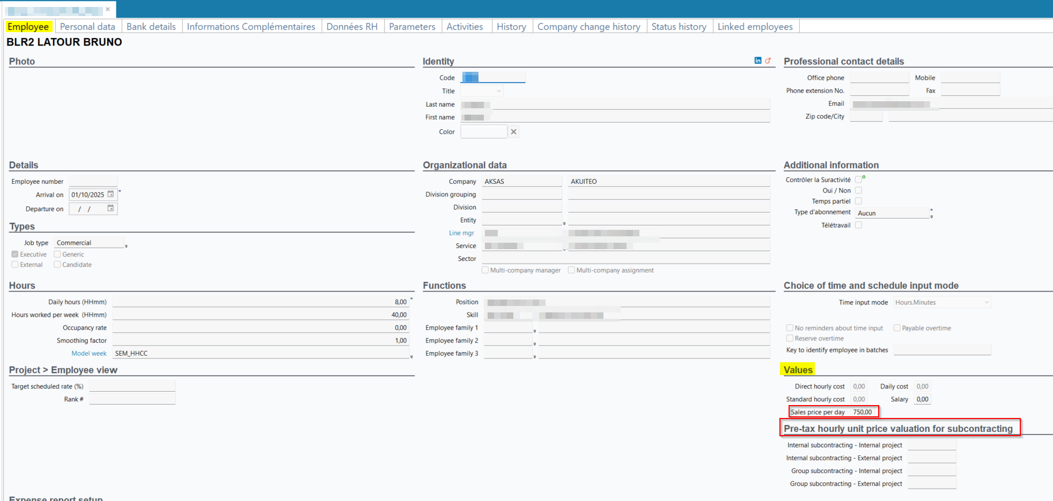Viewport: 1053px width, 501px height.
Task: Clear the Color field with X
Action: pos(513,132)
